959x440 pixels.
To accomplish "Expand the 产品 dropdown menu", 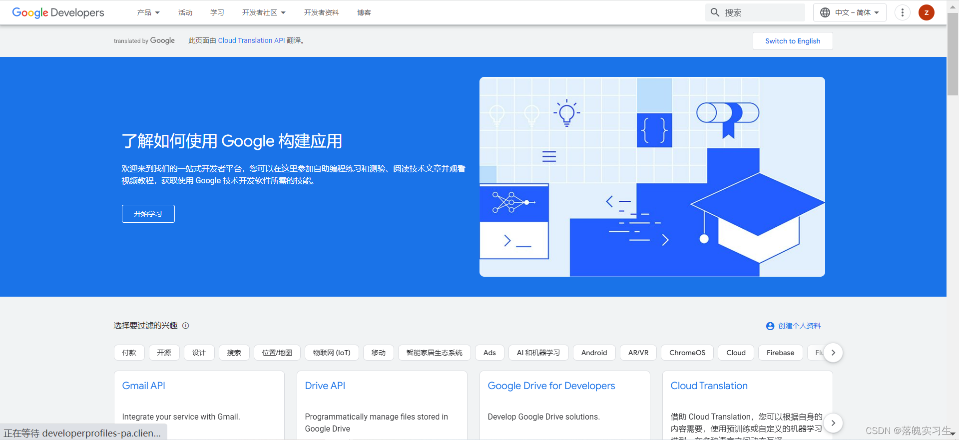I will click(x=148, y=12).
